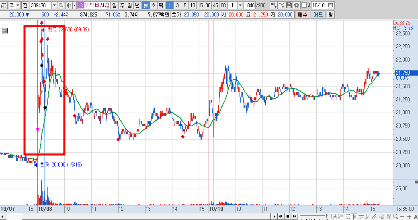Expand the stock code 389470 dropdown
418x220 pixels.
point(54,5)
